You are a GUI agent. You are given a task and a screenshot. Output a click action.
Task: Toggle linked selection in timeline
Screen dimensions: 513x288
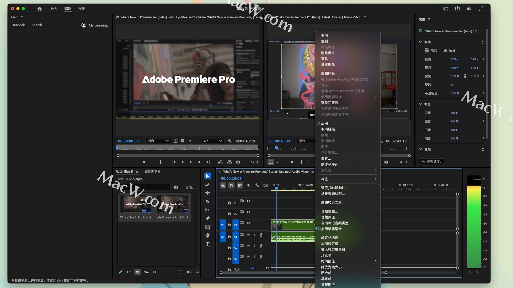[240, 185]
